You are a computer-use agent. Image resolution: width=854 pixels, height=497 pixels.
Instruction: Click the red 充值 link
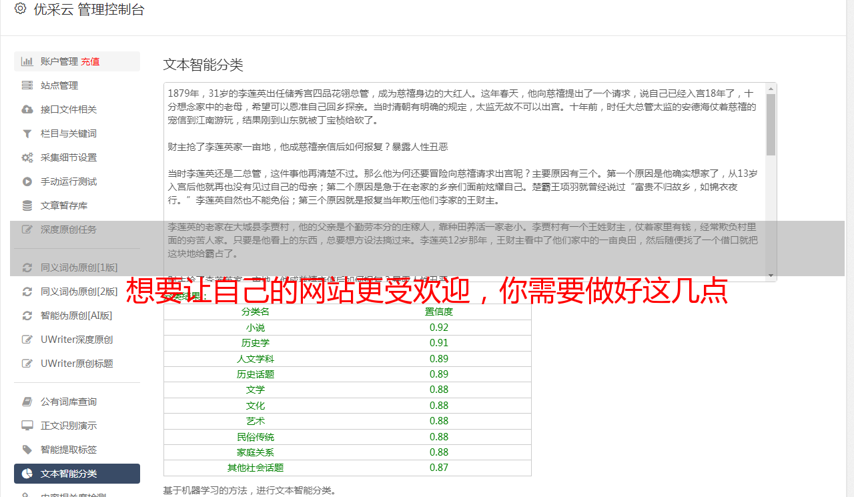(90, 61)
